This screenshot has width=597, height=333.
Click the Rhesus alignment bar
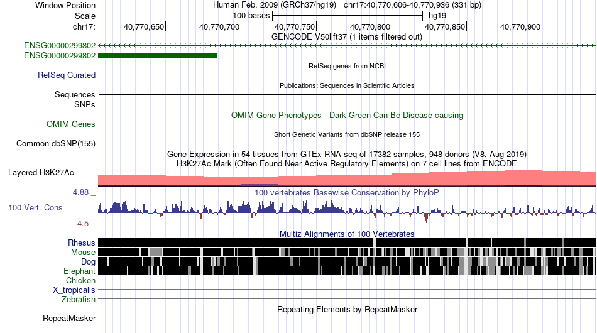(348, 243)
